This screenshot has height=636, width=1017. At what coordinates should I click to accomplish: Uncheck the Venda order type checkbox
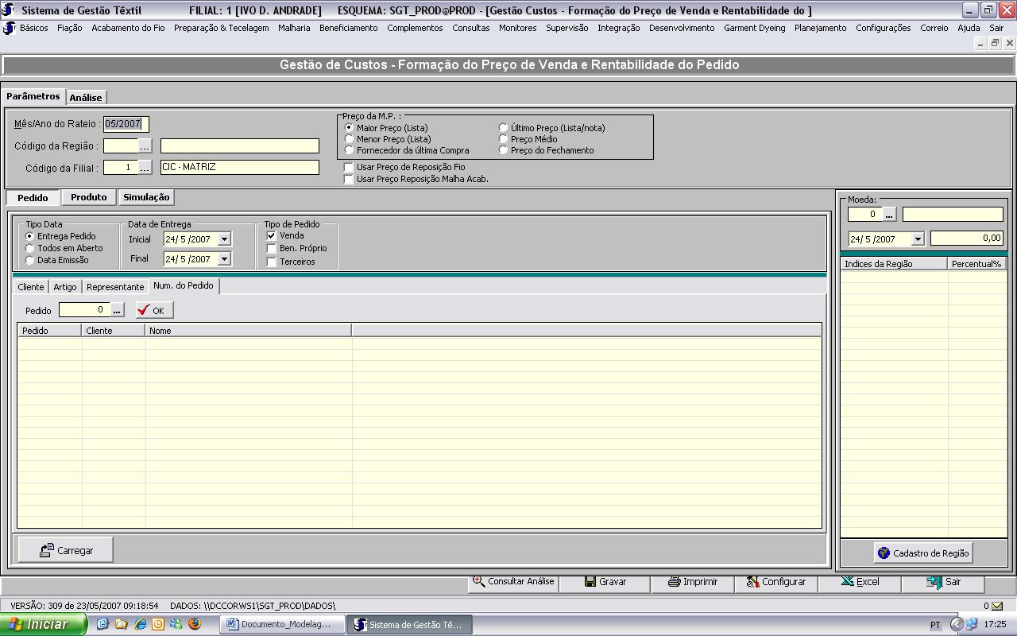pyautogui.click(x=272, y=236)
